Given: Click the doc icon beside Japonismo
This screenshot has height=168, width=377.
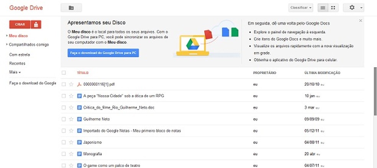Looking at the screenshot, I should pos(79,142).
